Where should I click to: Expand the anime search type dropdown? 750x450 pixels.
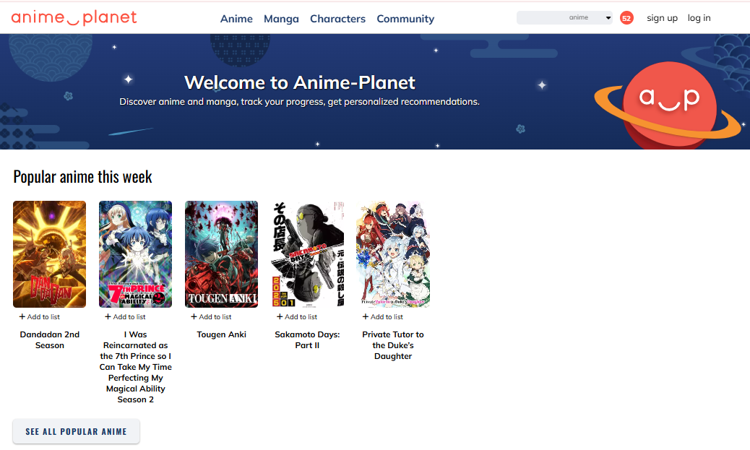590,17
